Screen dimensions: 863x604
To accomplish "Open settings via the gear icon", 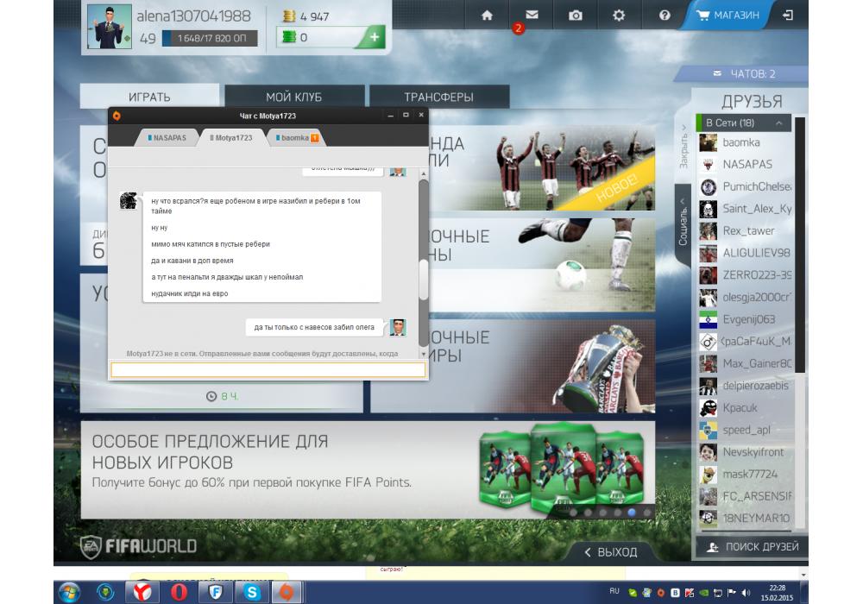I will pyautogui.click(x=619, y=16).
